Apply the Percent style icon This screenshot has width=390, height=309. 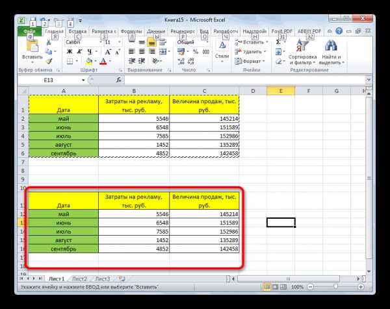click(196, 52)
